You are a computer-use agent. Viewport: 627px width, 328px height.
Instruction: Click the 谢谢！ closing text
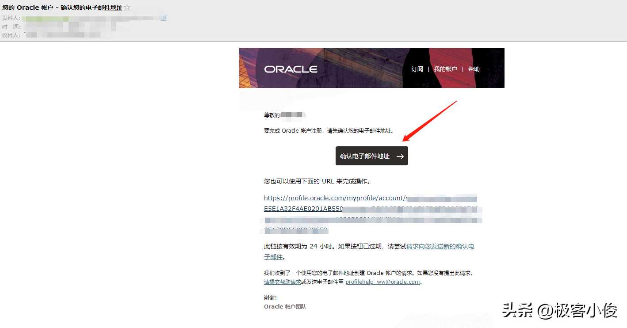(271, 298)
